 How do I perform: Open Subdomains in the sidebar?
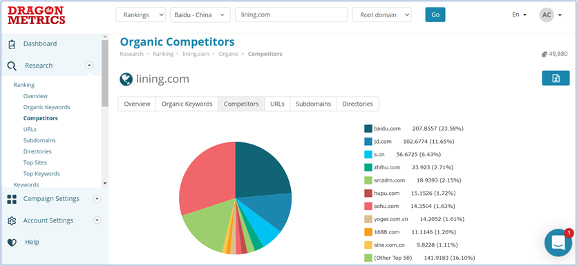39,140
